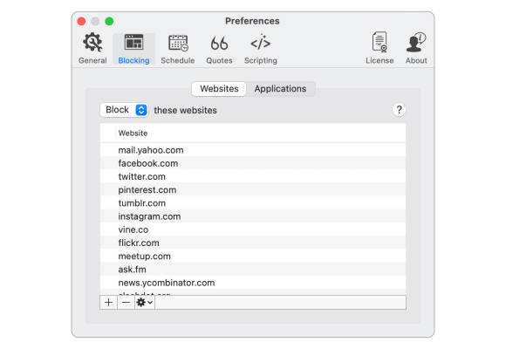Select news.ycombinator.com row
The height and width of the screenshot is (349, 506).
pos(253,283)
